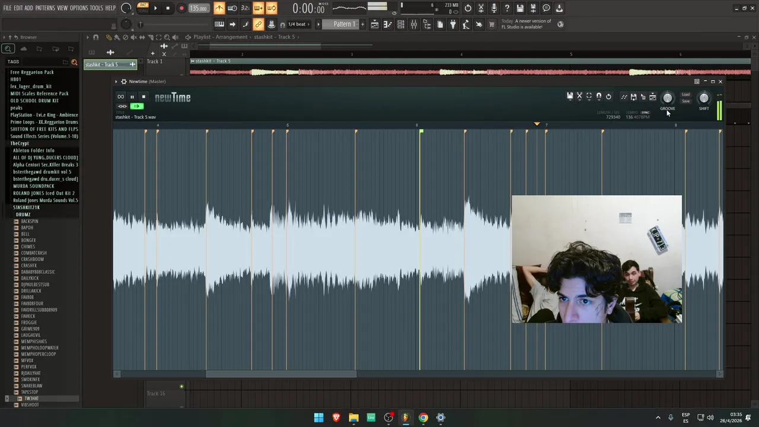Click the Browser search magnifier icon
Viewport: 759px width, 427px height.
coord(8,49)
